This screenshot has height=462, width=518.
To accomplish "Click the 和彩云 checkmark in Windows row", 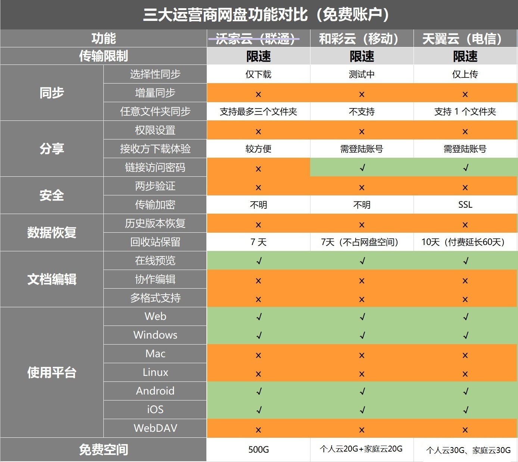I will (x=362, y=335).
